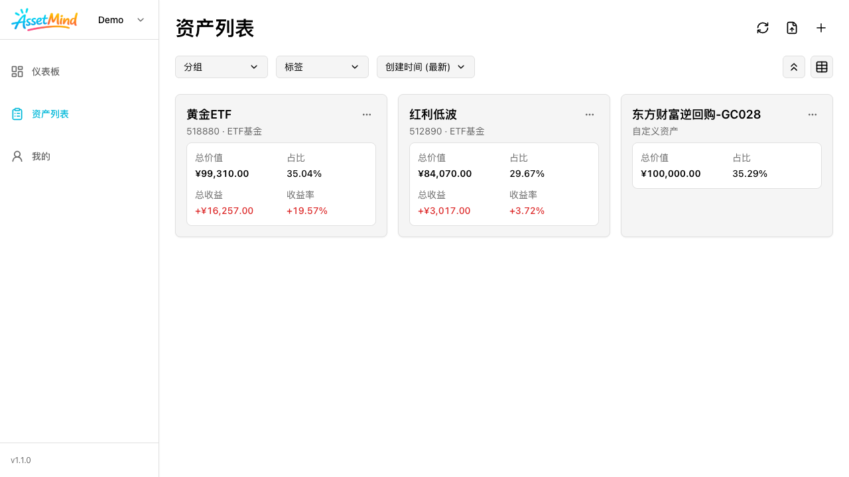Click the 红利低波 asset title

coord(433,115)
